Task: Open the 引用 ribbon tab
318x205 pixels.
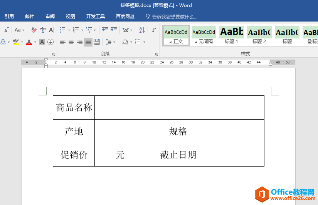Action: [9, 17]
